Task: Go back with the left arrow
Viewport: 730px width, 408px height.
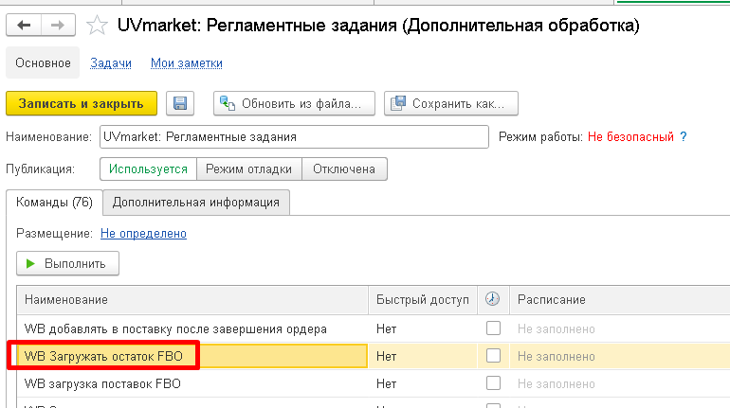Action: pyautogui.click(x=24, y=26)
